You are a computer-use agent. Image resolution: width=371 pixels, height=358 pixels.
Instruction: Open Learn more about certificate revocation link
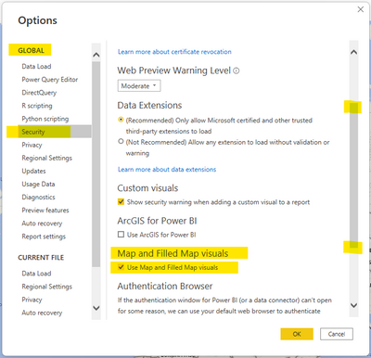[174, 52]
